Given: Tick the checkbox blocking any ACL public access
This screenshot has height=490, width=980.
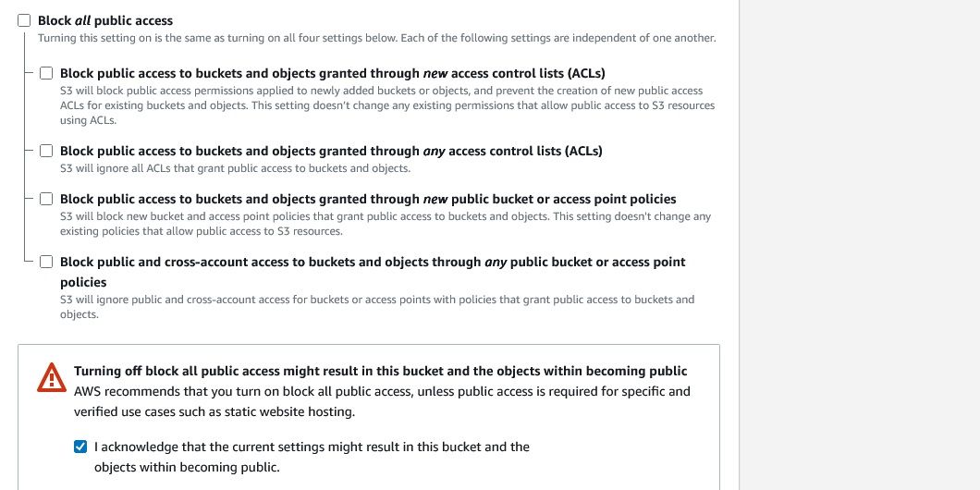Looking at the screenshot, I should [x=46, y=151].
